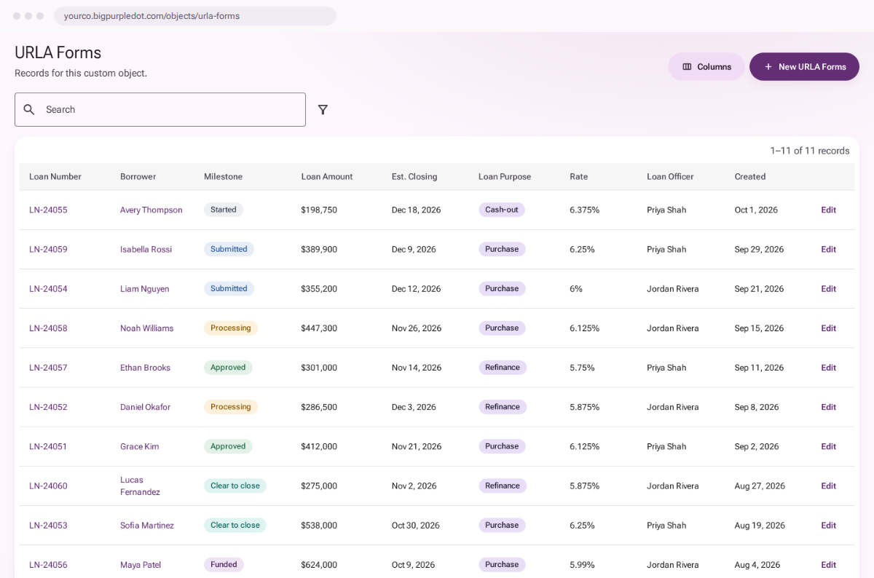Open loan LN-24059 record link
Viewport: 874px width, 578px height.
pyautogui.click(x=48, y=249)
